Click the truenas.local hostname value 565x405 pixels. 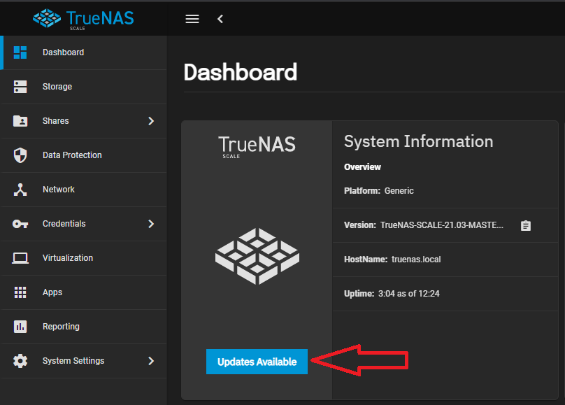416,260
